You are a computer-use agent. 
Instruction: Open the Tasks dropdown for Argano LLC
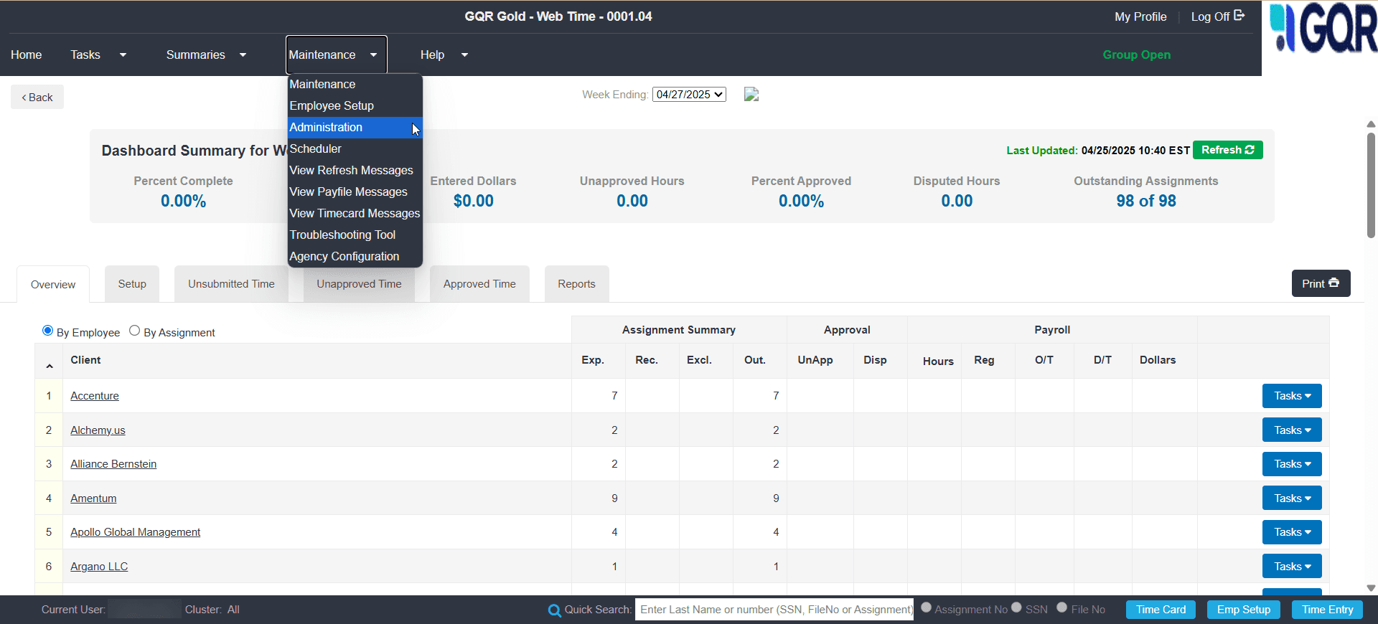(x=1292, y=567)
